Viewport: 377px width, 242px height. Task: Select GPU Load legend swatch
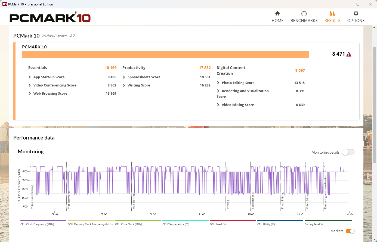click(233, 221)
